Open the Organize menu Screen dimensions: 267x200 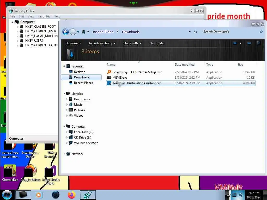coord(73,43)
